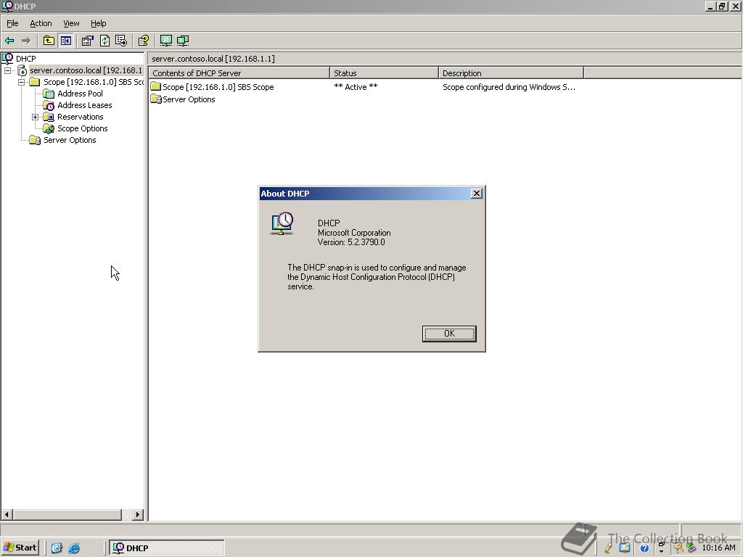
Task: Click the Address Leases icon in the tree
Action: (49, 105)
